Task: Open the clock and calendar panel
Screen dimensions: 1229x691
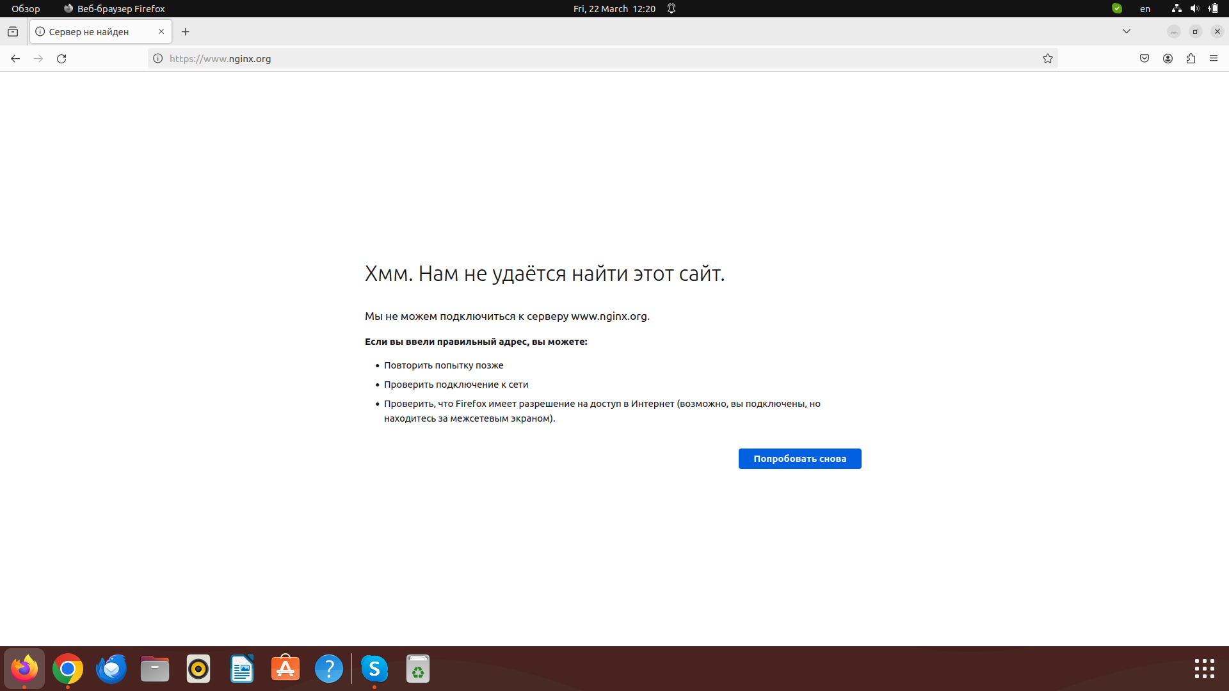Action: point(614,8)
